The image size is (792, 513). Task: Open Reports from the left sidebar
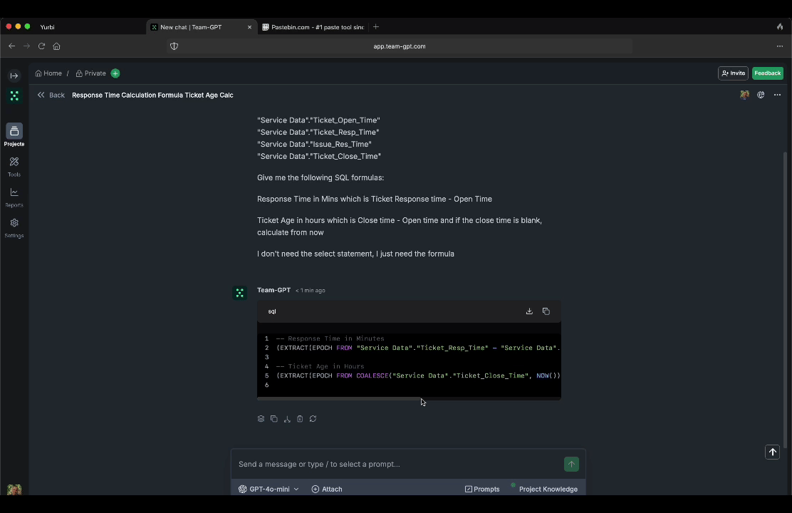click(14, 197)
